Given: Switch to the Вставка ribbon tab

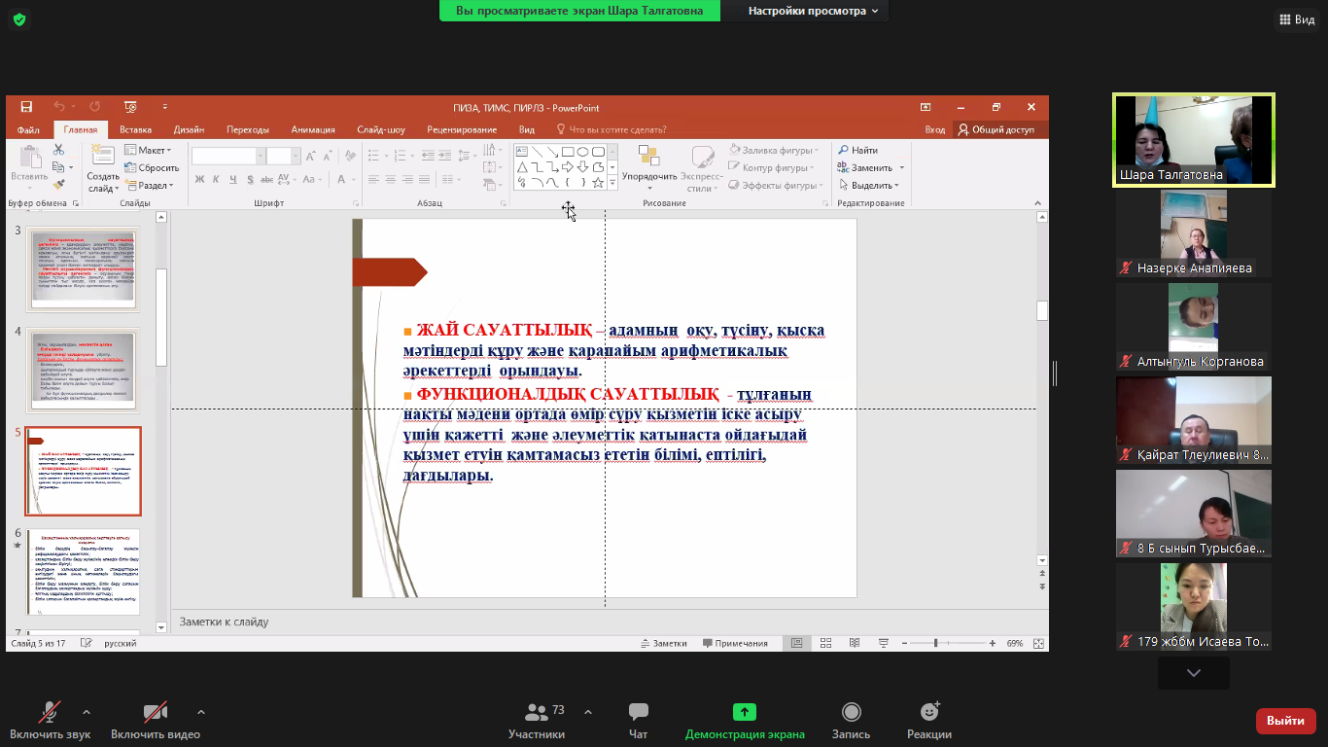Looking at the screenshot, I should pyautogui.click(x=135, y=129).
